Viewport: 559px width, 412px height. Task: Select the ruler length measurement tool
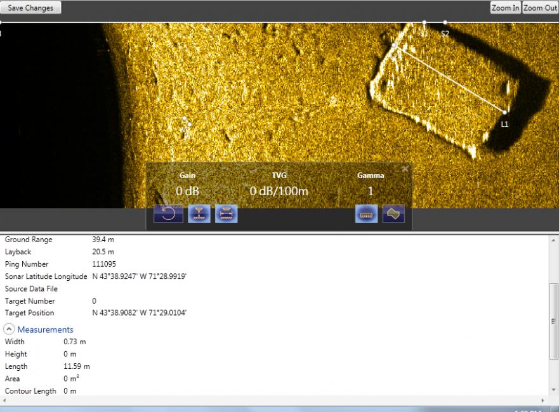[x=367, y=214]
